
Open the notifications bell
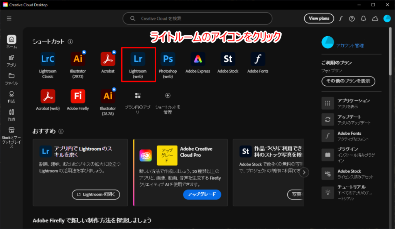363,19
